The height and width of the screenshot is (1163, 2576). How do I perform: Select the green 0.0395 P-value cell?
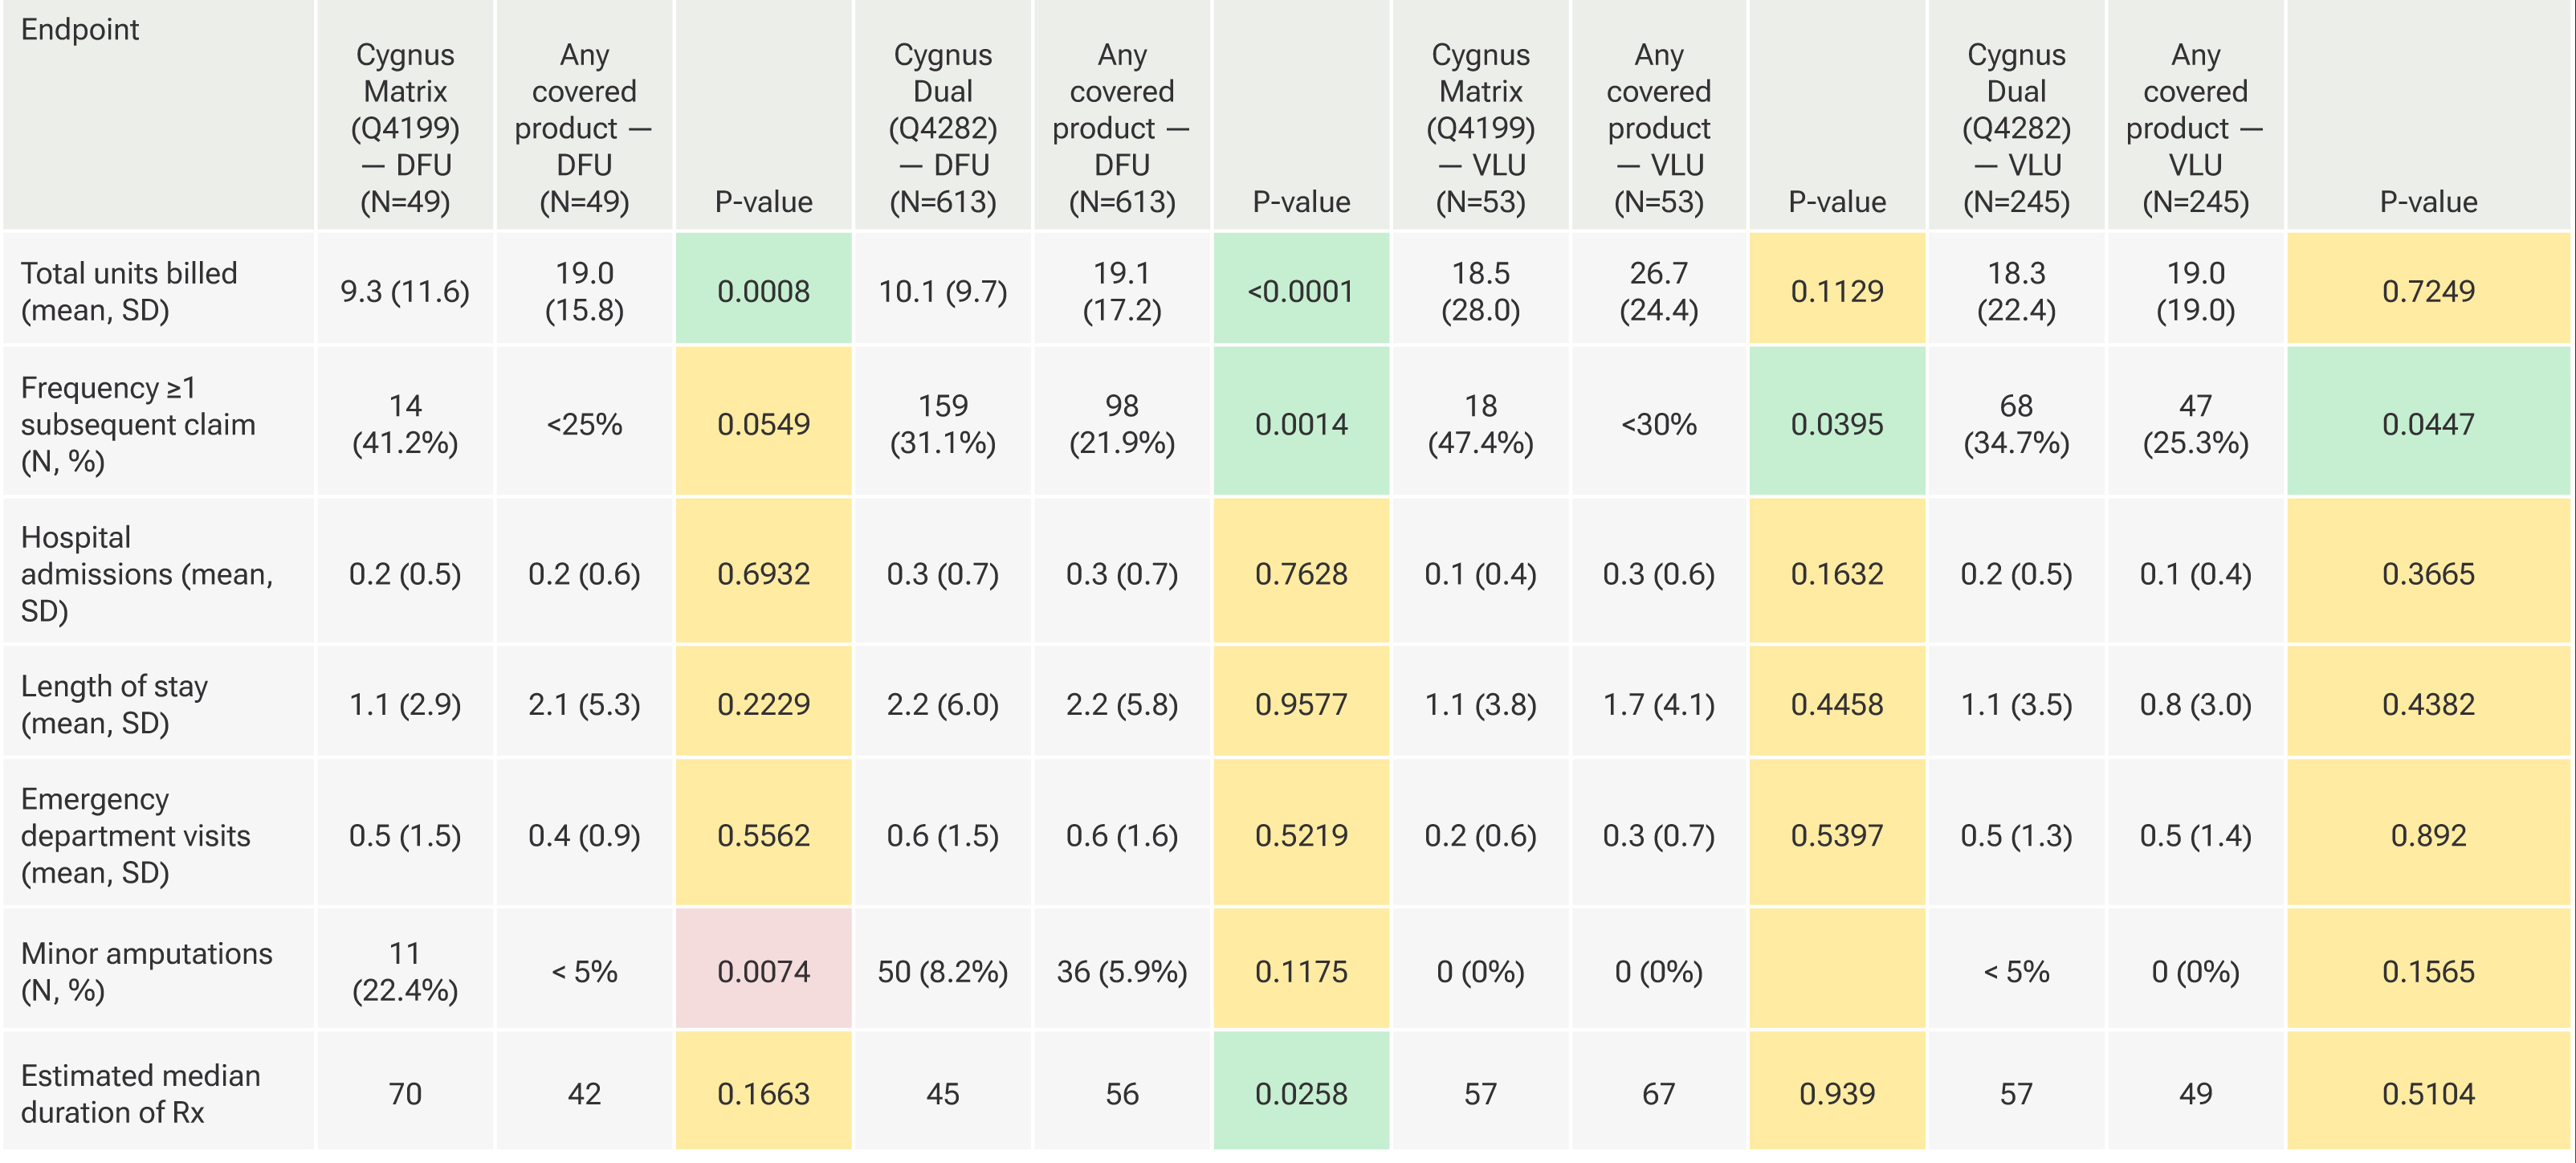(1836, 424)
